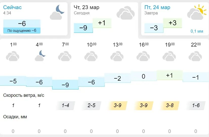Screen dimensions: 209x137
Task: Click the По ощущению −6 feels-like bar
Action: click(x=22, y=31)
